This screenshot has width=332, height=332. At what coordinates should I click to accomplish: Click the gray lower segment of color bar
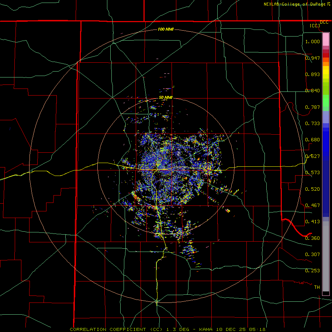(x=326, y=256)
